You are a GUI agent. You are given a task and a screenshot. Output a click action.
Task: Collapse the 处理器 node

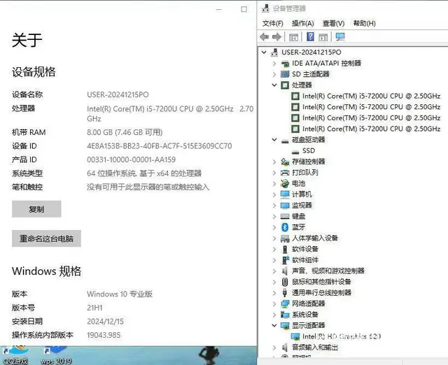coord(274,85)
